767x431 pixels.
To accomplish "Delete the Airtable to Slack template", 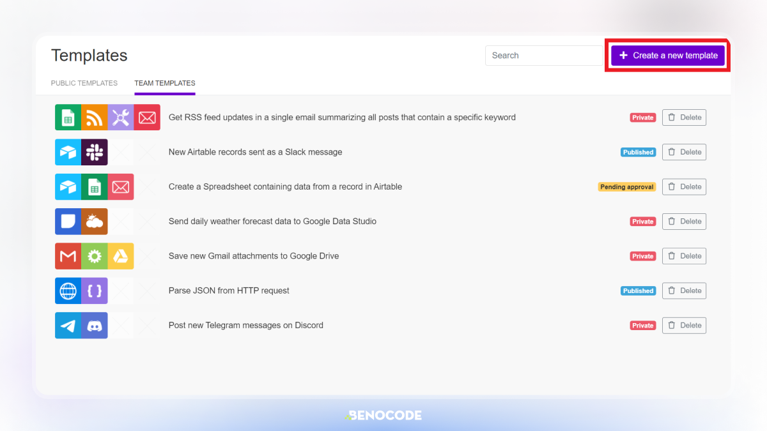I will tap(684, 152).
